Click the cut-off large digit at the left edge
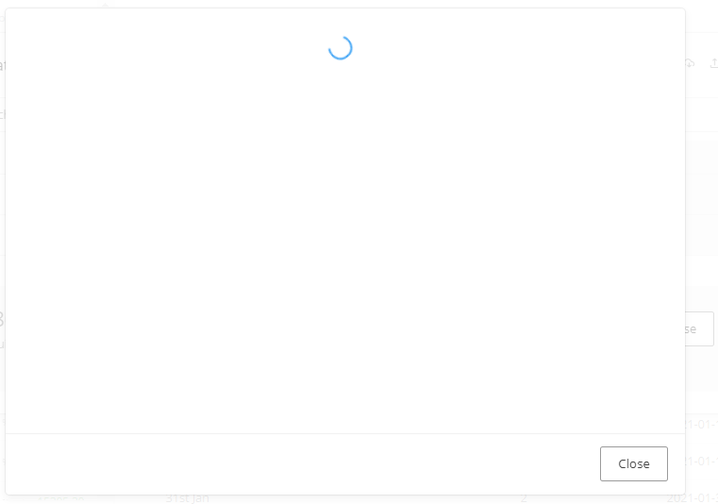 coord(2,319)
